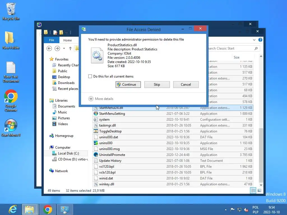The image size is (287, 215).
Task: Select Homegroup in navigation pane
Action: pos(64,136)
